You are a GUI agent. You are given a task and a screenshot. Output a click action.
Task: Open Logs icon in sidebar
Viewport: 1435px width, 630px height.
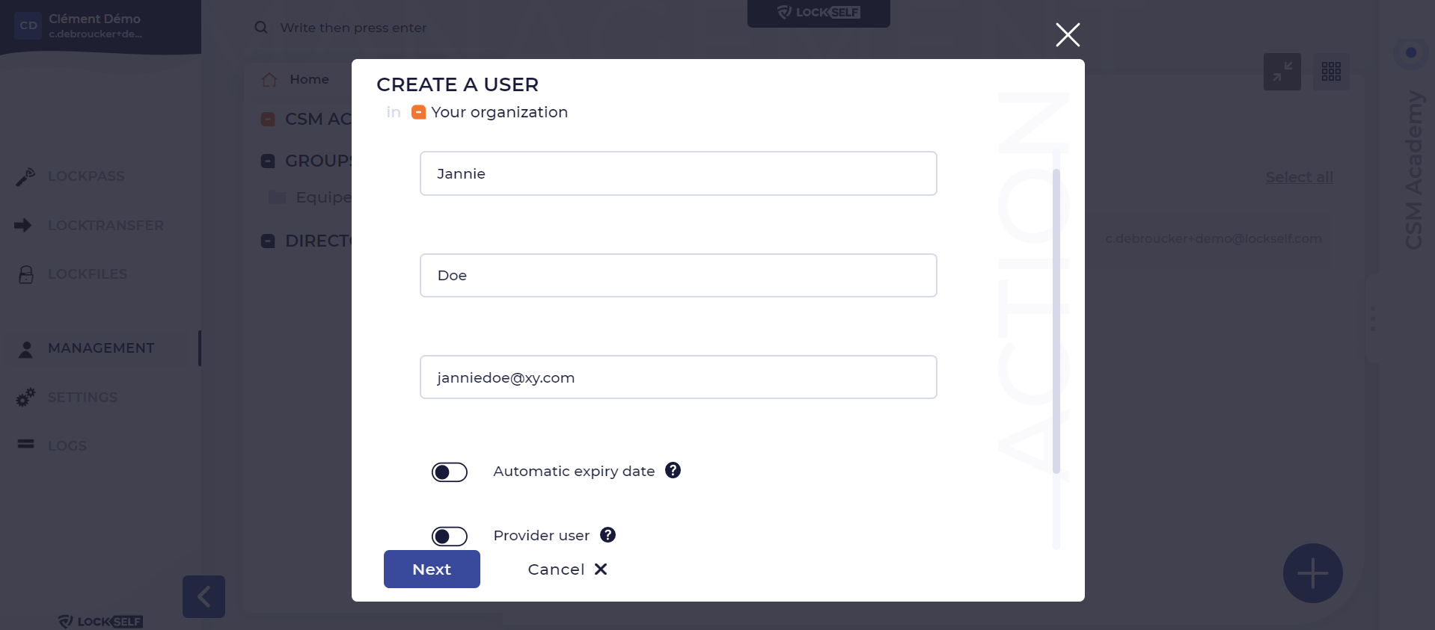[26, 445]
